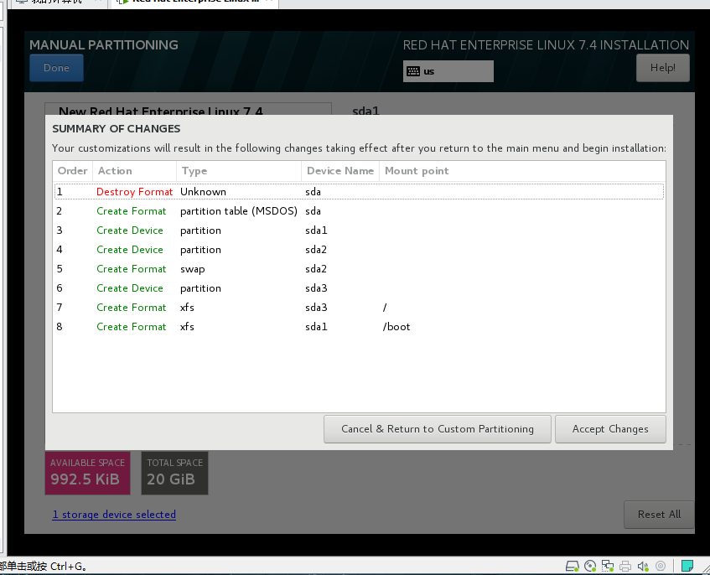Select Create Device action in row 3
The height and width of the screenshot is (575, 710).
click(x=129, y=231)
